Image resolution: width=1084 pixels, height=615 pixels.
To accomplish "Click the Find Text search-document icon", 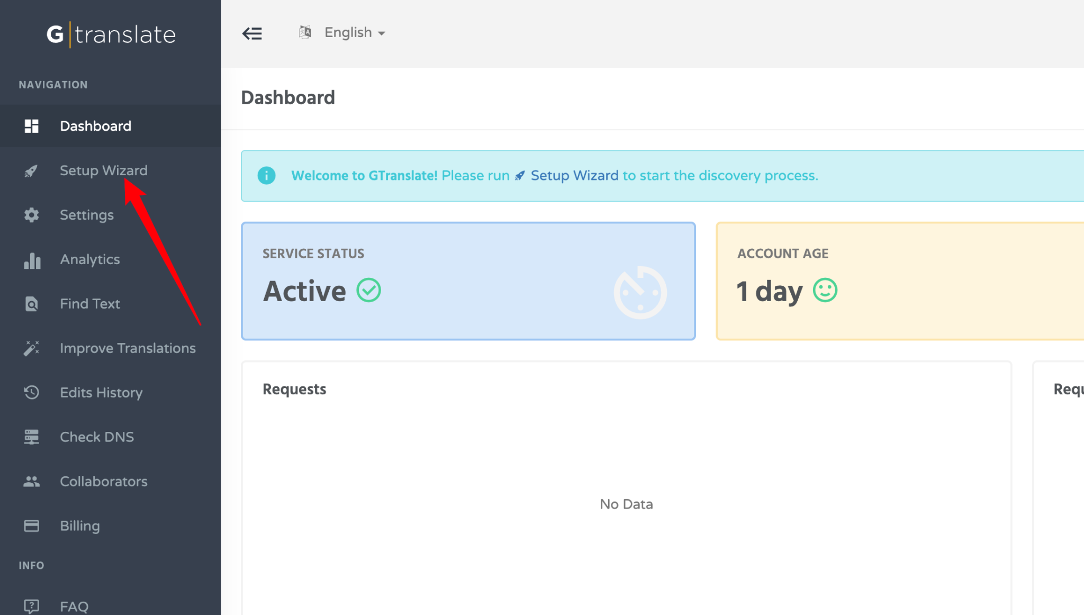I will (x=32, y=304).
